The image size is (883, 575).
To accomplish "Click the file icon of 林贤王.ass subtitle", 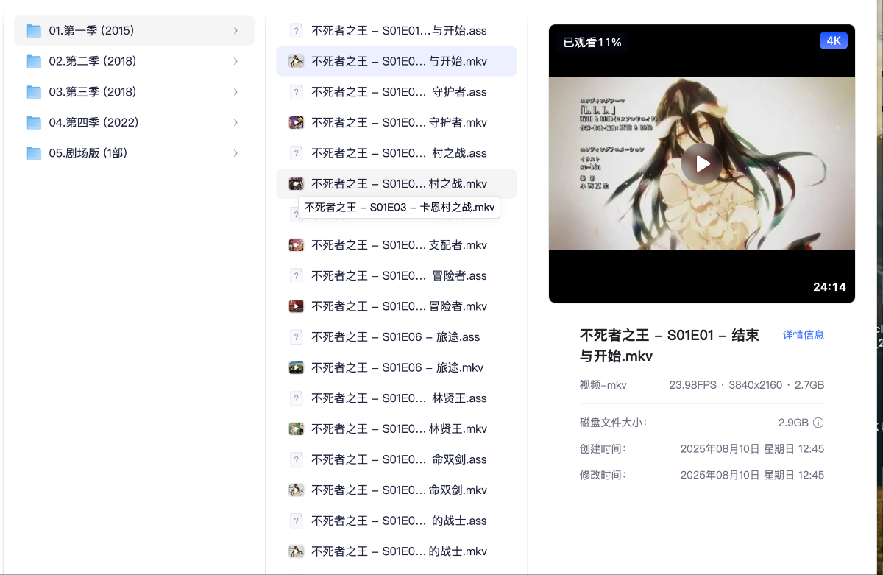I will [x=297, y=398].
